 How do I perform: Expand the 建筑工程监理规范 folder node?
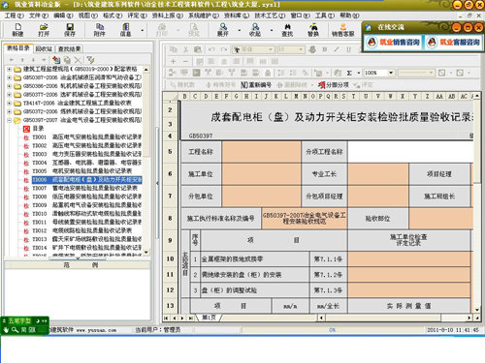[x=10, y=69]
